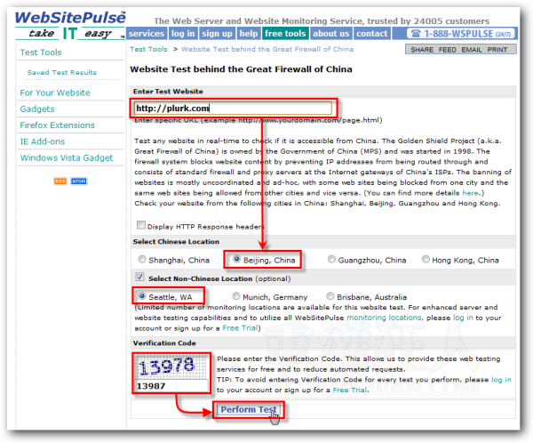The width and height of the screenshot is (533, 443).
Task: Click the 1-888-WSPULSE phone badge
Action: click(461, 34)
